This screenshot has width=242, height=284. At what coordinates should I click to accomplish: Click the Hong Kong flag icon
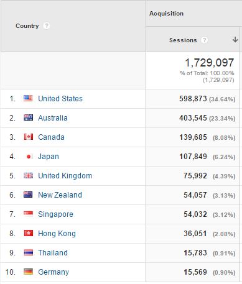pyautogui.click(x=28, y=233)
